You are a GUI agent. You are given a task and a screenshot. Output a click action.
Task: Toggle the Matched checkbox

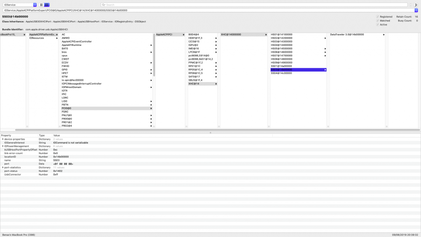378,21
